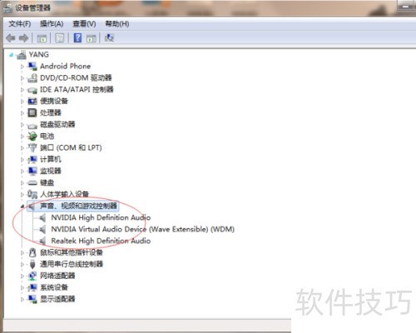Select the YANG root label
The width and height of the screenshot is (416, 333).
pos(39,55)
